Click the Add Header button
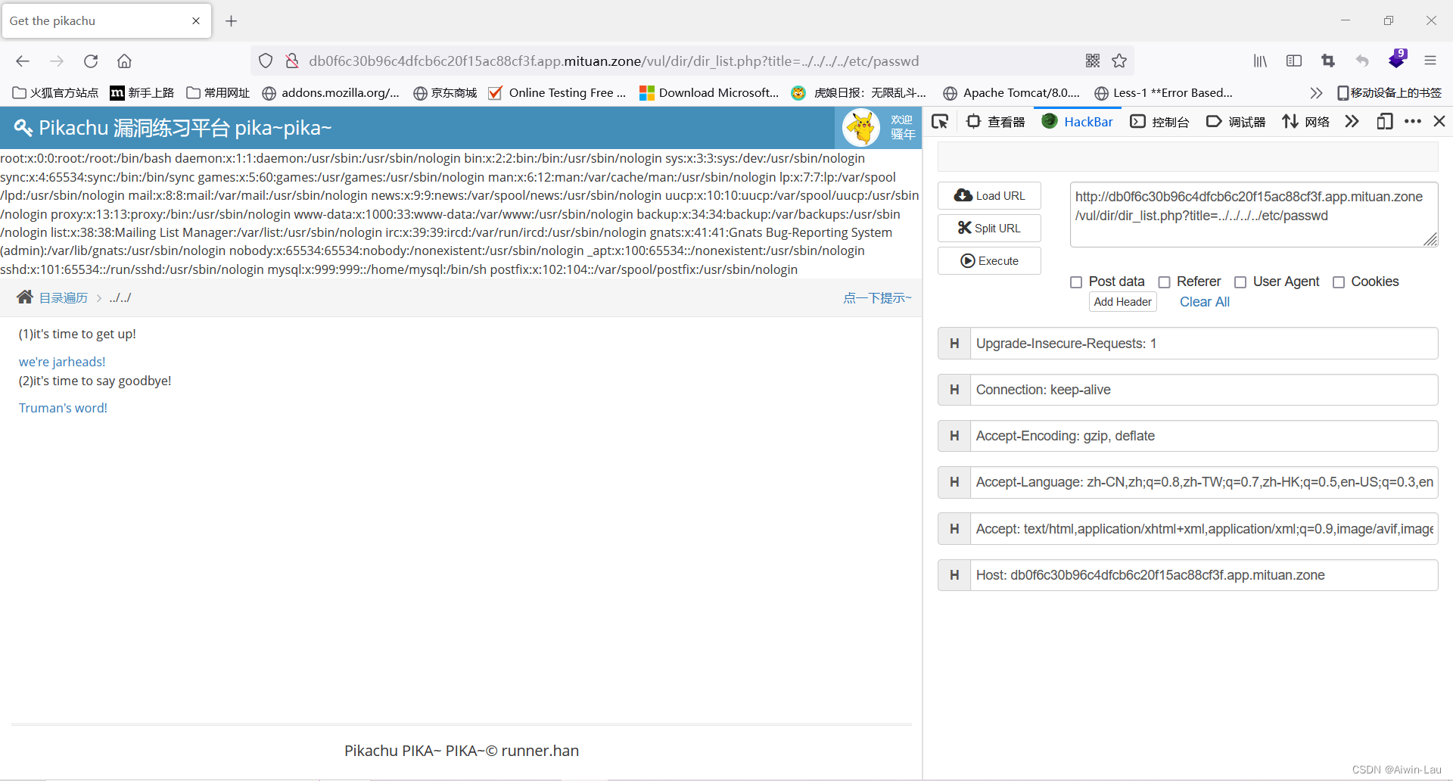 (1123, 302)
